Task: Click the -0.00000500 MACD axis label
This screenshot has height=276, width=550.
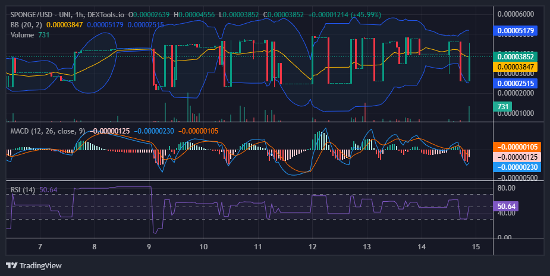Action: click(517, 177)
